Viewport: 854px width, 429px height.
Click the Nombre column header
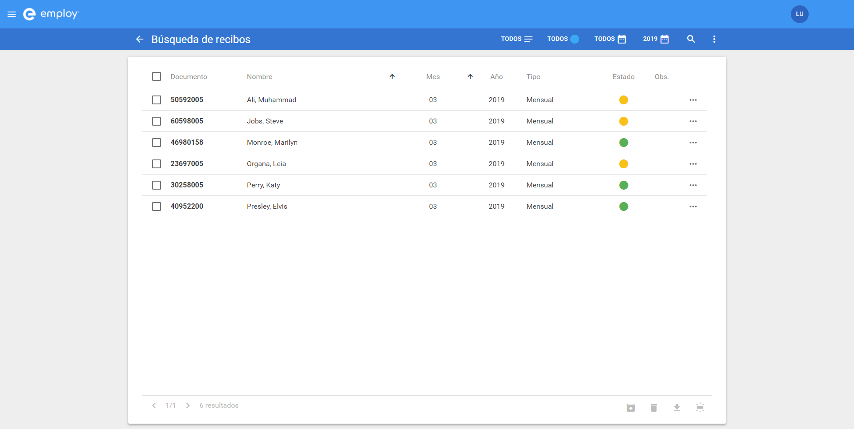point(259,76)
